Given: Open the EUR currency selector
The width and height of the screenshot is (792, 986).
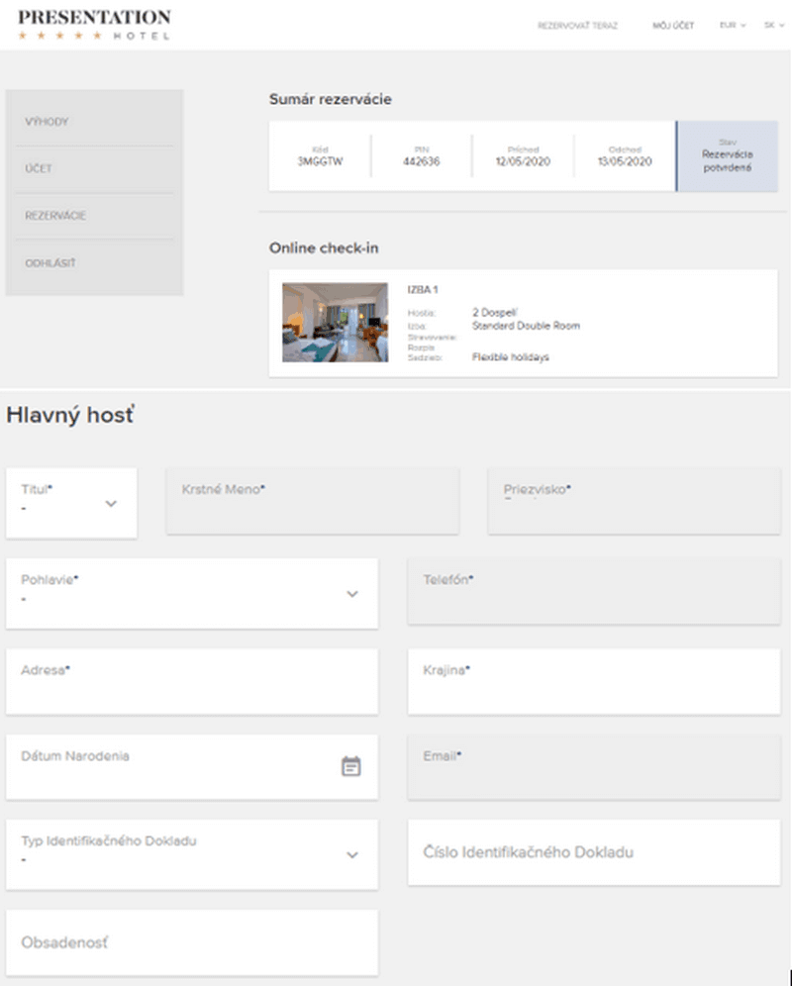Looking at the screenshot, I should (x=733, y=25).
